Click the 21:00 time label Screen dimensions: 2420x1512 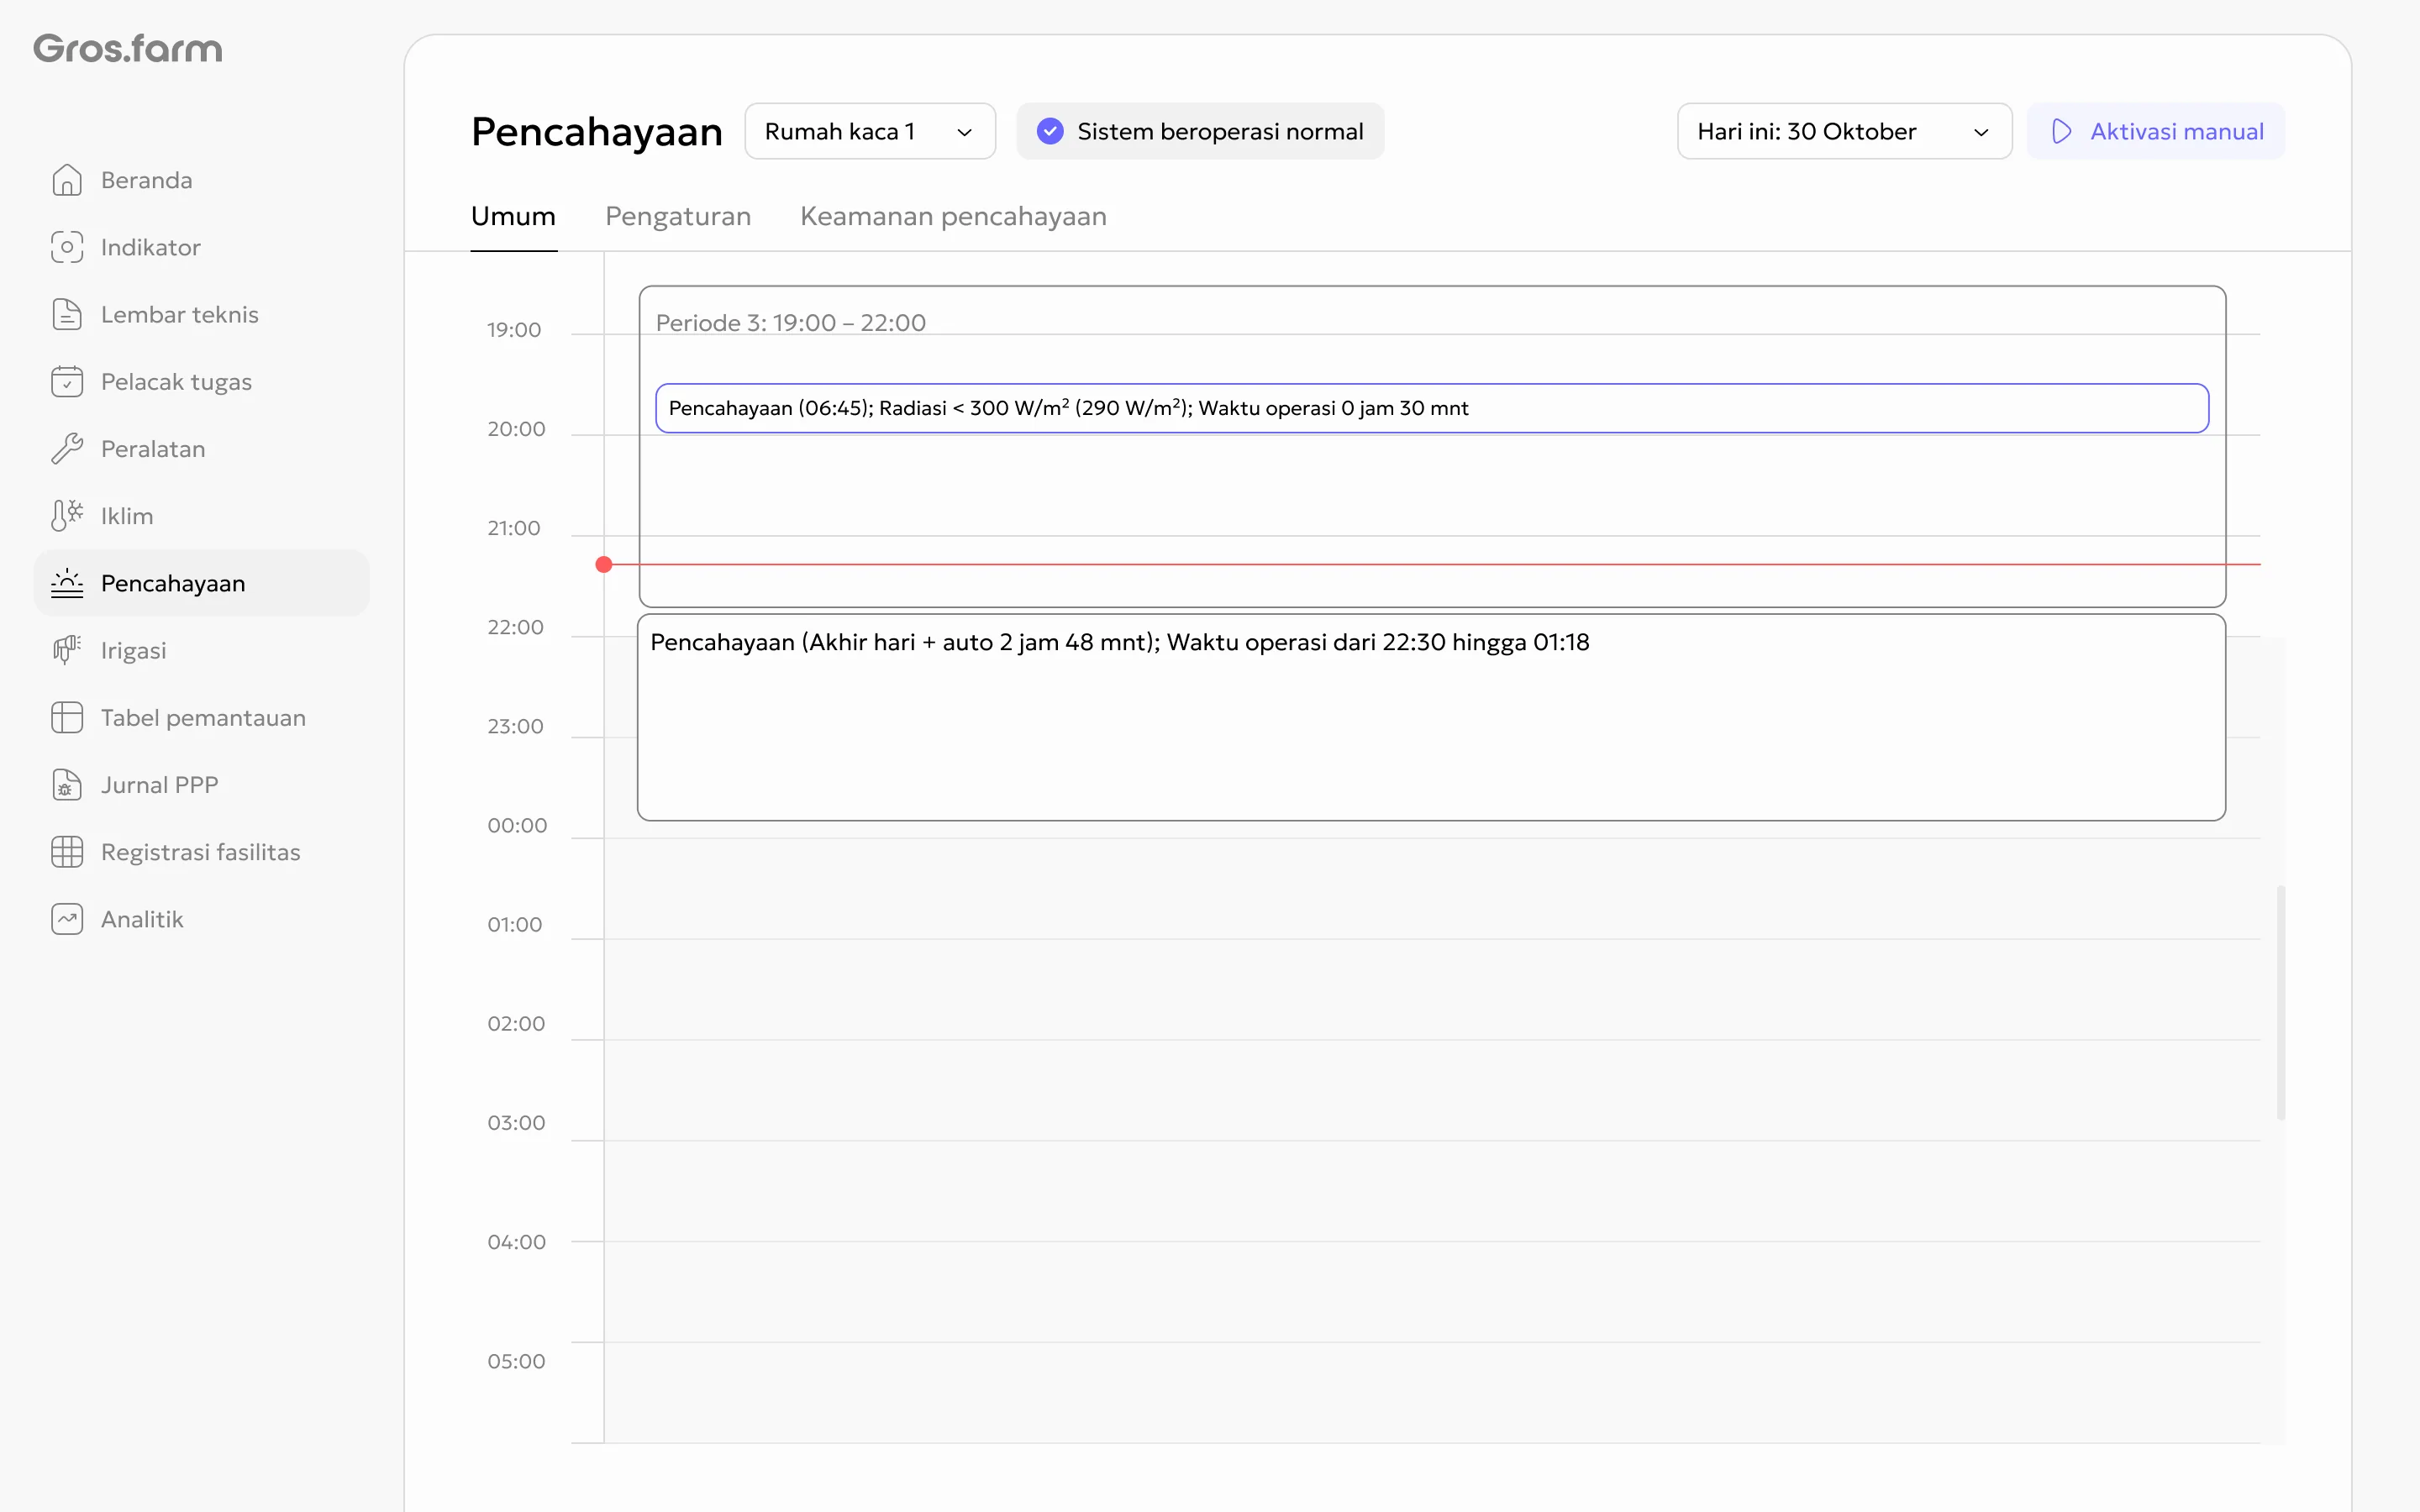(x=514, y=528)
